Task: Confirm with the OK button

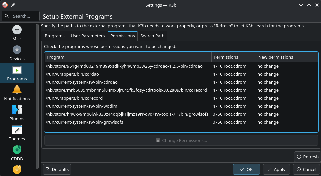Action: (x=246, y=169)
